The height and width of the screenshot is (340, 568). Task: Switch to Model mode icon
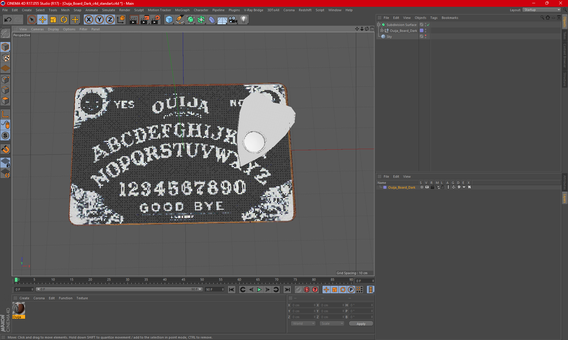click(x=5, y=47)
